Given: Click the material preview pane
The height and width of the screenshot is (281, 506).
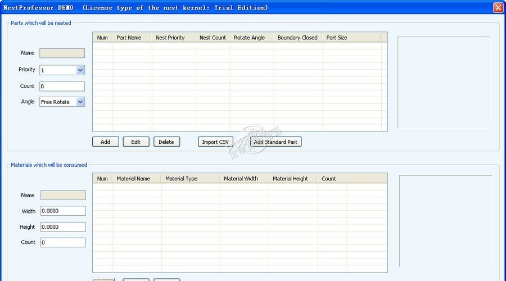Looking at the screenshot, I should pos(446,221).
